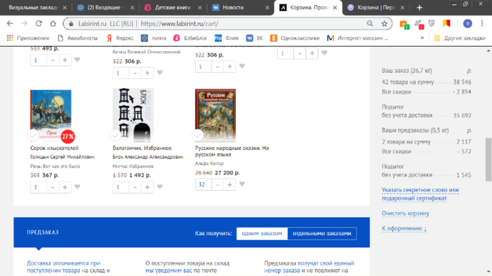
Task: Reload the page using browser refresh icon
Action: pos(40,24)
